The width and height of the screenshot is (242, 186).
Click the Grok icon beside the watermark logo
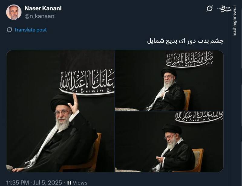[x=209, y=8]
